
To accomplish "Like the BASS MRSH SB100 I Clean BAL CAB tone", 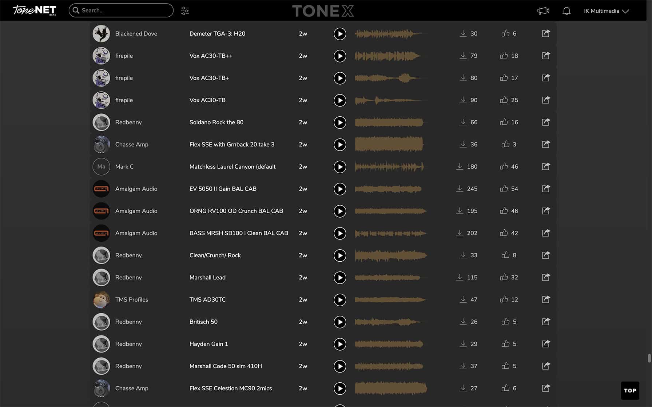I will click(x=504, y=233).
